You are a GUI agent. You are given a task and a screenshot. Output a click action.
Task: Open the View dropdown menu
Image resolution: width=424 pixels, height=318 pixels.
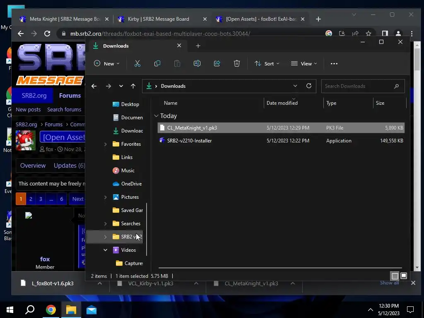pyautogui.click(x=304, y=63)
